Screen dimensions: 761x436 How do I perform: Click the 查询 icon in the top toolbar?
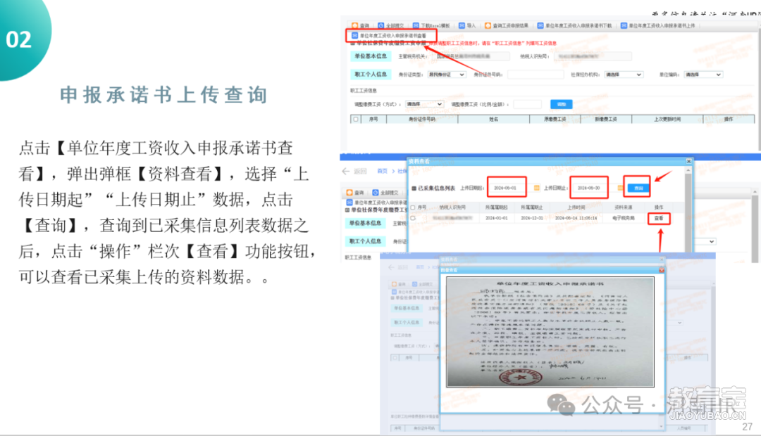coord(354,26)
